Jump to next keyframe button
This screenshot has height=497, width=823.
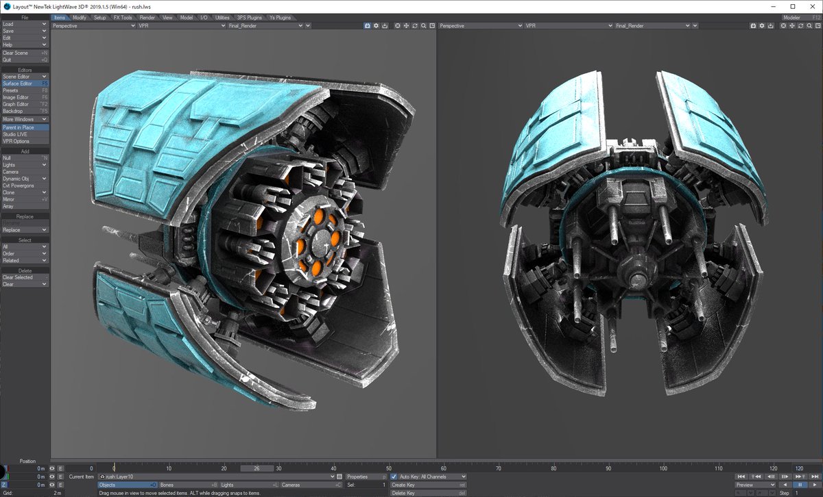[800, 476]
